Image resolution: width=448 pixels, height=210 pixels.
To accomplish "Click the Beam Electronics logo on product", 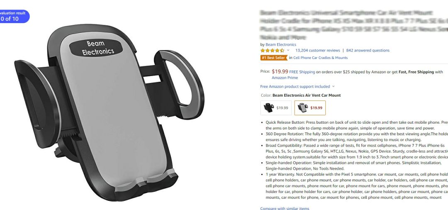I will pos(96,48).
